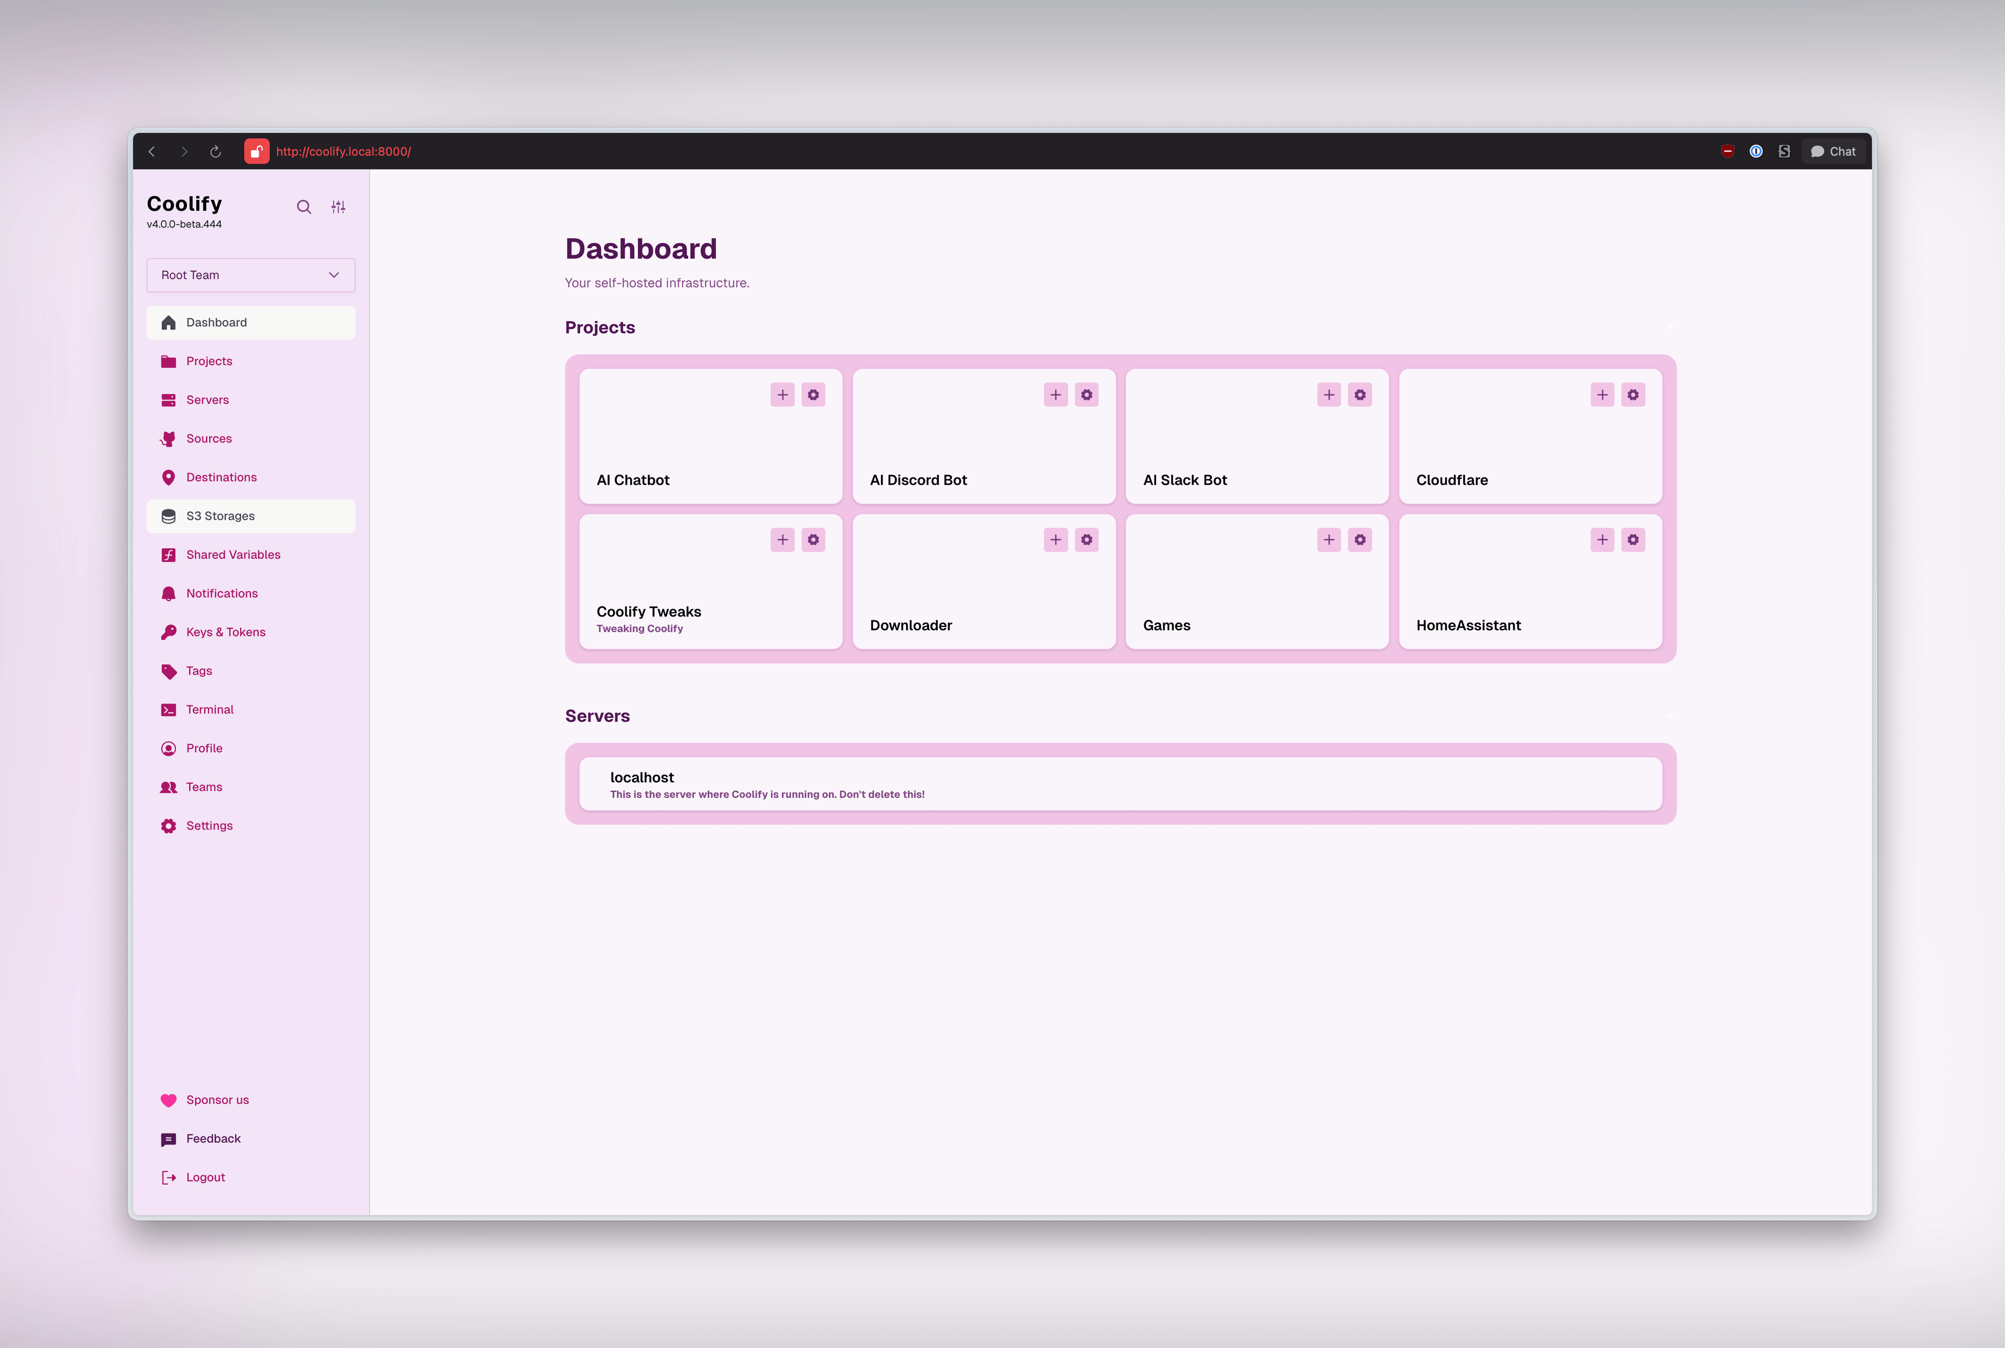Click the red shield extension icon

pos(1727,151)
